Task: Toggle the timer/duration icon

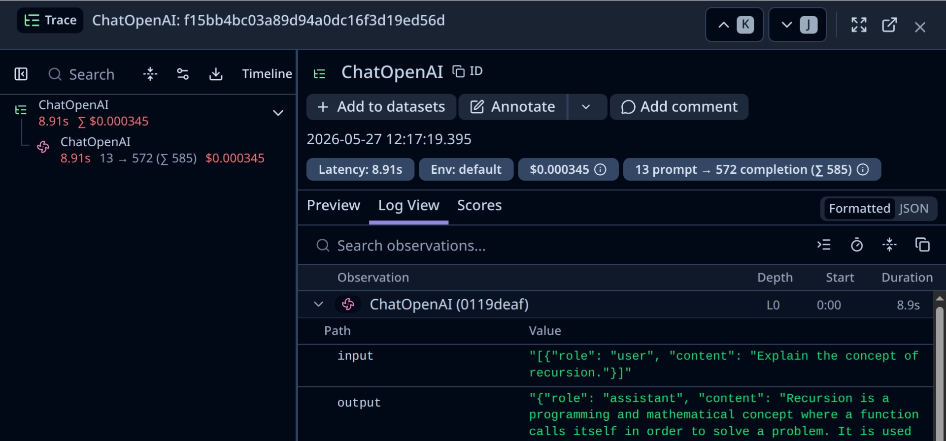Action: (857, 245)
